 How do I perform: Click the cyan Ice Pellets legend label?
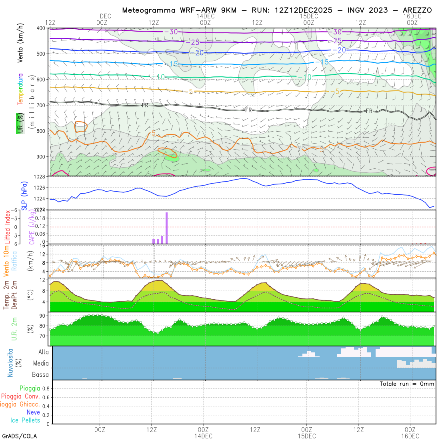click(x=25, y=420)
